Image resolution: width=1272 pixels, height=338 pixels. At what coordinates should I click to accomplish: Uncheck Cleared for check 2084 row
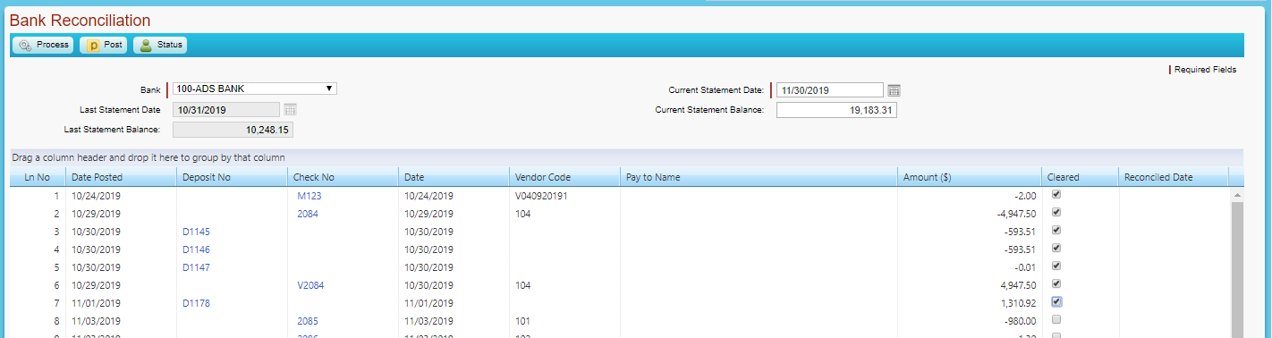click(x=1056, y=212)
